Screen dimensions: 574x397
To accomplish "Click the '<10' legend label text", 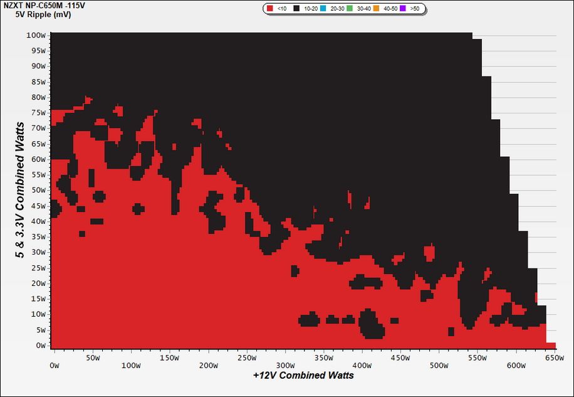I will 282,9.
